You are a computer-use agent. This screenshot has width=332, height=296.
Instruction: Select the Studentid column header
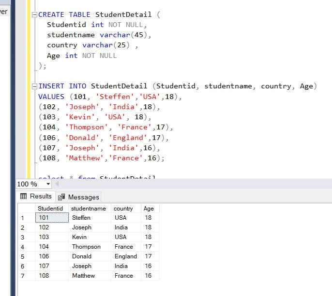(52, 208)
